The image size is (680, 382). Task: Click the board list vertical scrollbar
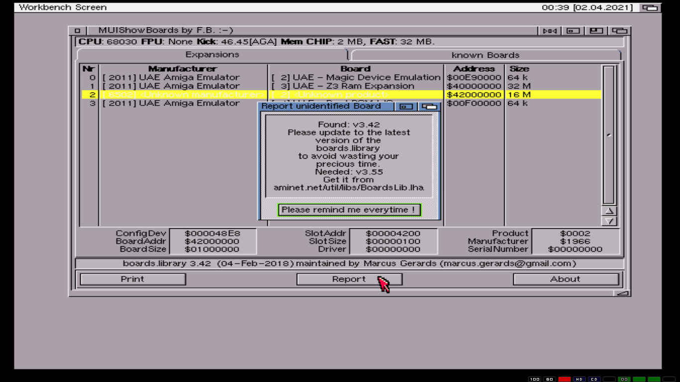[x=609, y=135]
